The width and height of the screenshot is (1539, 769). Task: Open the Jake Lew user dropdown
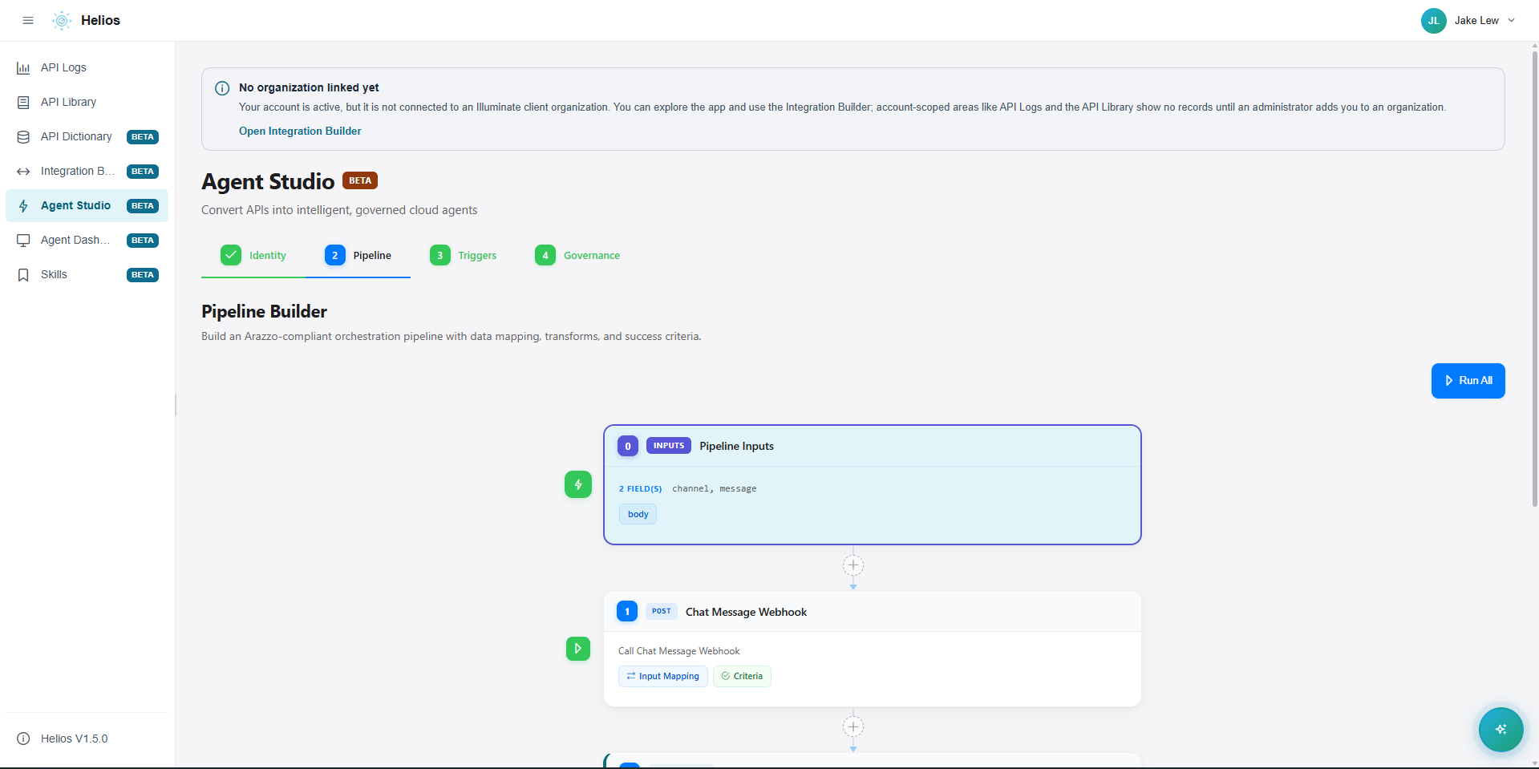1468,21
